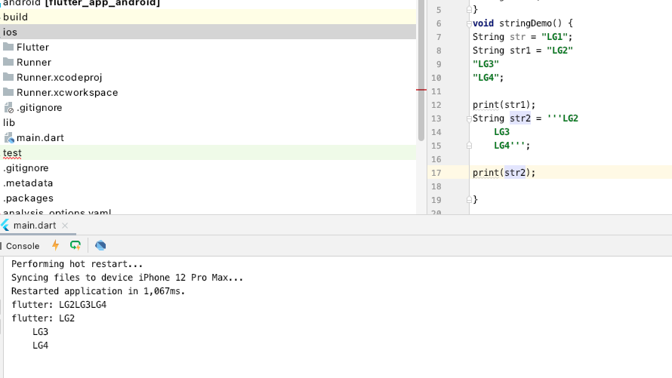672x378 pixels.
Task: Select the lib folder row
Action: (208, 123)
